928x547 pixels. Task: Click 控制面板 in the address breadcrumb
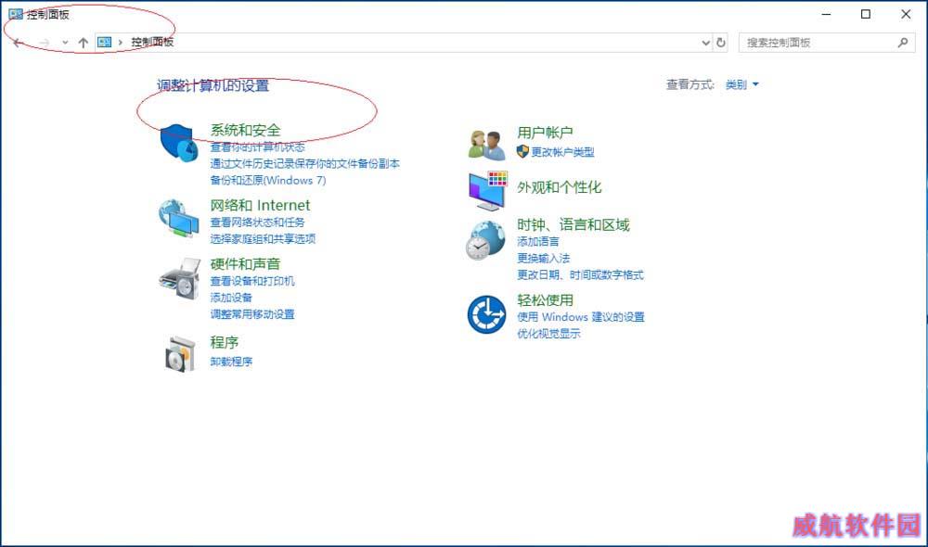[x=152, y=42]
